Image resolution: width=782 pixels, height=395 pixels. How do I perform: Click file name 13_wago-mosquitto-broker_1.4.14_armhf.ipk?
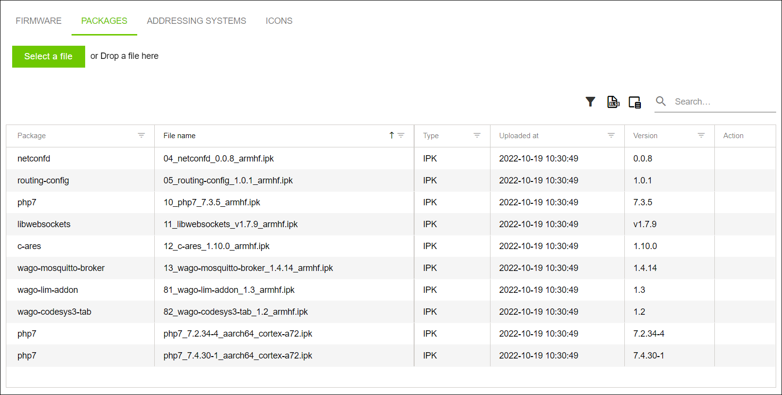(248, 268)
